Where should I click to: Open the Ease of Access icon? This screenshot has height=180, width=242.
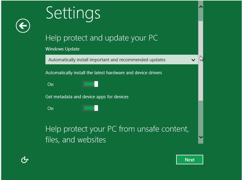point(25,160)
